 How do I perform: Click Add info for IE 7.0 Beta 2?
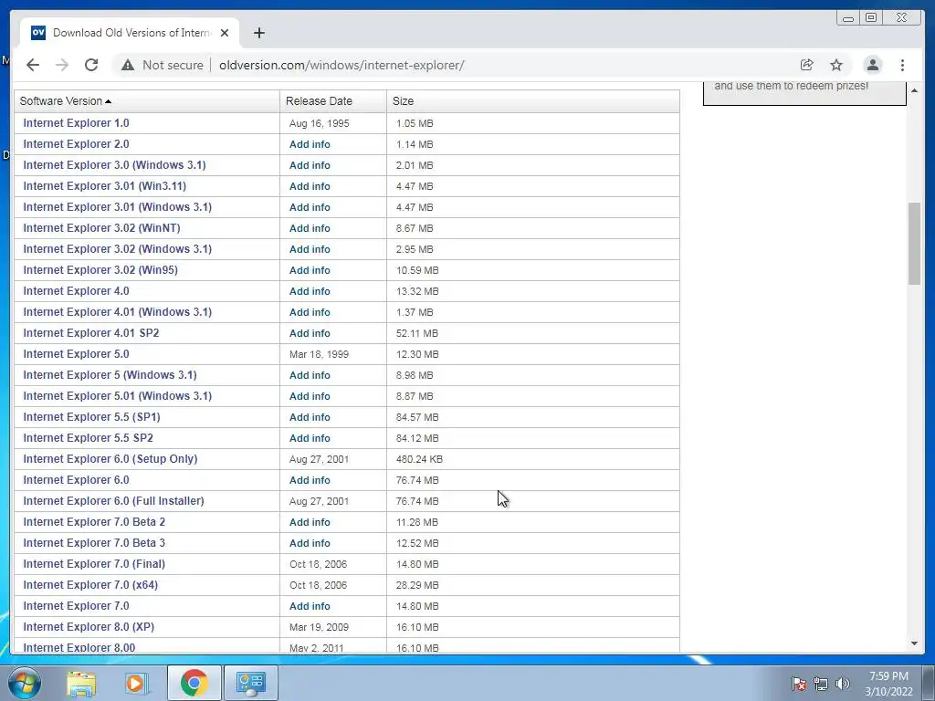click(x=310, y=522)
